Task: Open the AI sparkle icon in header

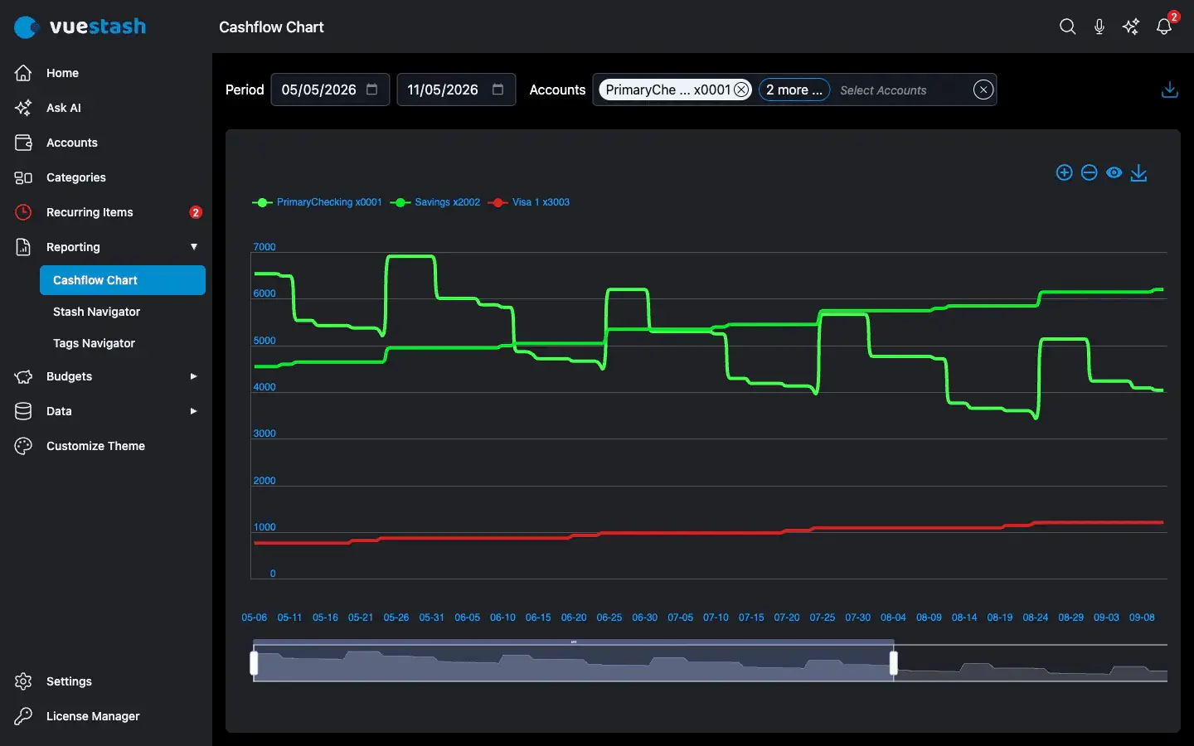Action: coord(1130,27)
